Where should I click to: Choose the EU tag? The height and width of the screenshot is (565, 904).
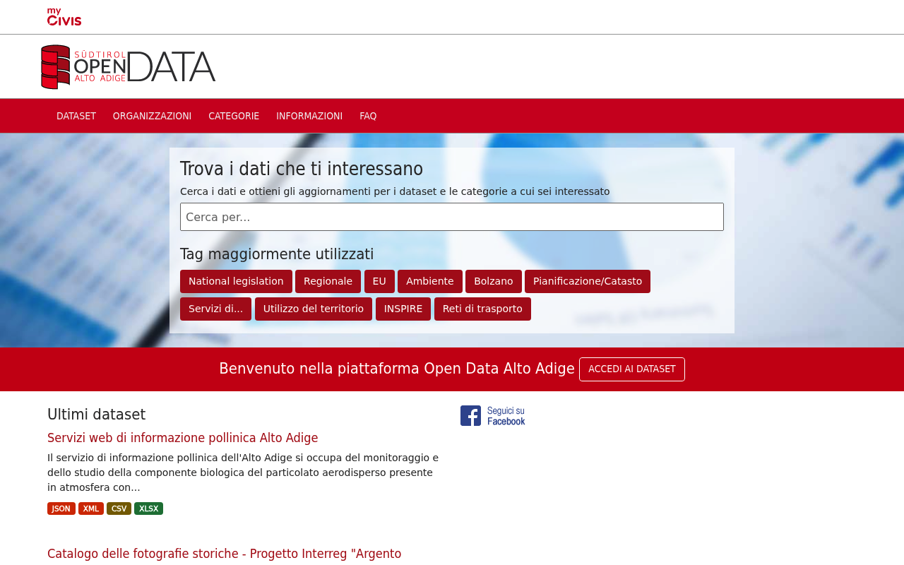click(x=379, y=281)
